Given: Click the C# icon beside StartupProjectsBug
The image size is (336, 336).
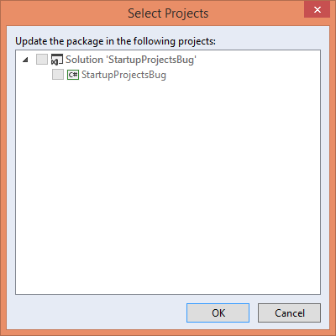Looking at the screenshot, I should coord(73,75).
